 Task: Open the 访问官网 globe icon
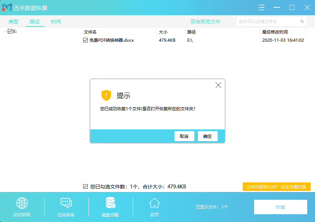click(x=22, y=203)
